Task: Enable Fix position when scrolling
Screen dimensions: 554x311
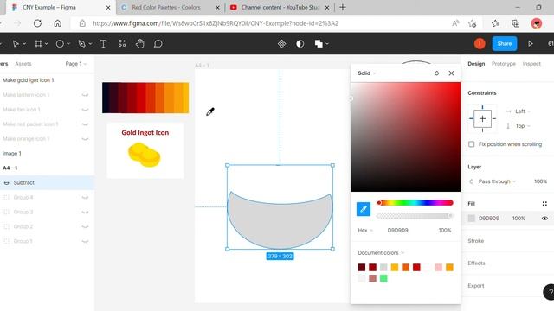Action: 471,144
